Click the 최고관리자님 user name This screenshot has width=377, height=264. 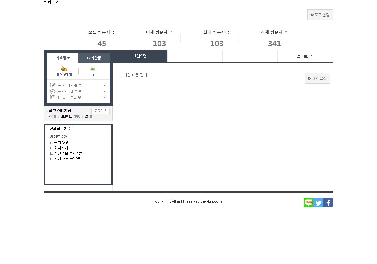point(60,111)
